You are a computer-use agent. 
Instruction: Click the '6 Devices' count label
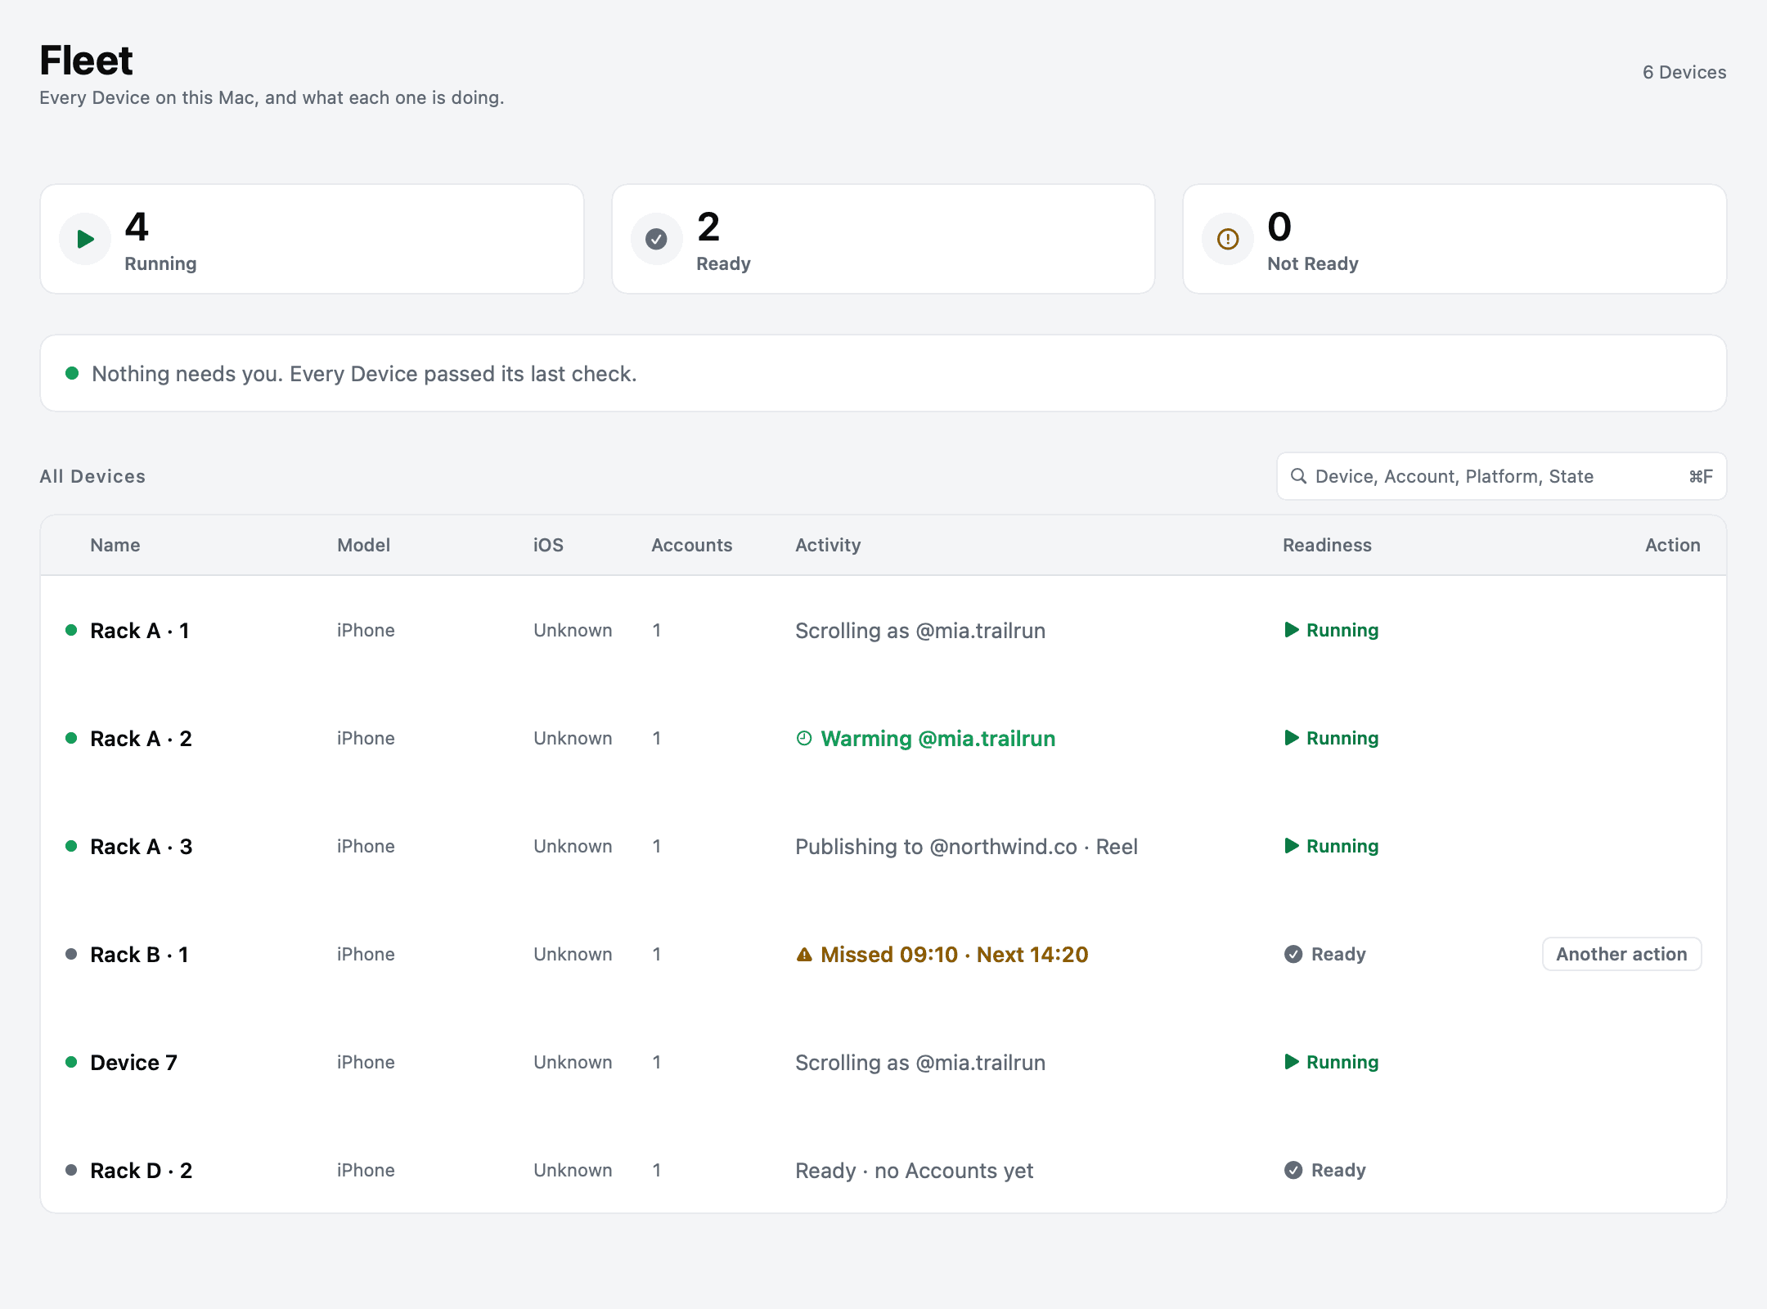click(1684, 72)
